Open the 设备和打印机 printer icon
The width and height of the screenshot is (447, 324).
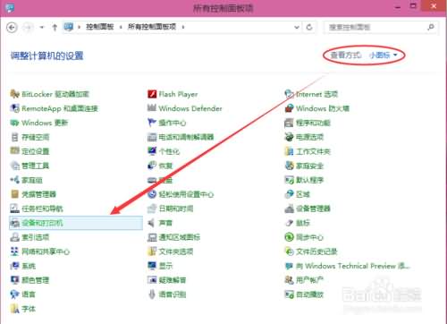pos(14,223)
